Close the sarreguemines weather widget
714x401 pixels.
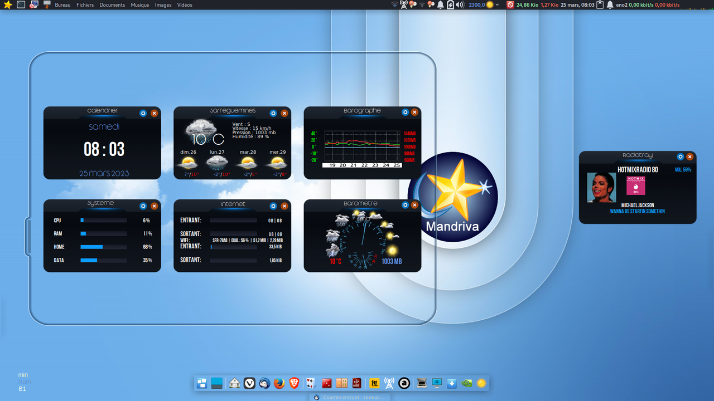284,113
